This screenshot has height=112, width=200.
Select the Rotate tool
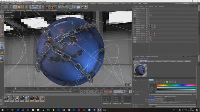(x=22, y=7)
